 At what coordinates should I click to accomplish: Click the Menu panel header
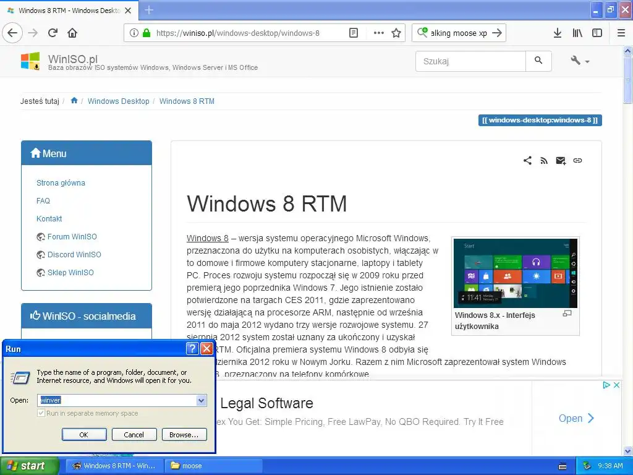(x=87, y=153)
